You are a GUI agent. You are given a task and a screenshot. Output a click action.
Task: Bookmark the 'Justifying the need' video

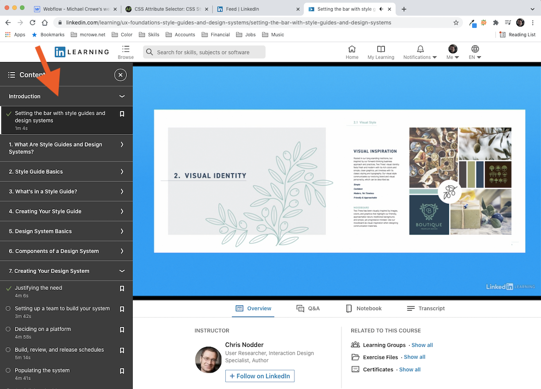point(122,288)
